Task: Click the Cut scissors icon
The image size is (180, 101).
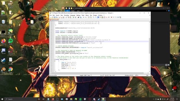Action: [66, 17]
